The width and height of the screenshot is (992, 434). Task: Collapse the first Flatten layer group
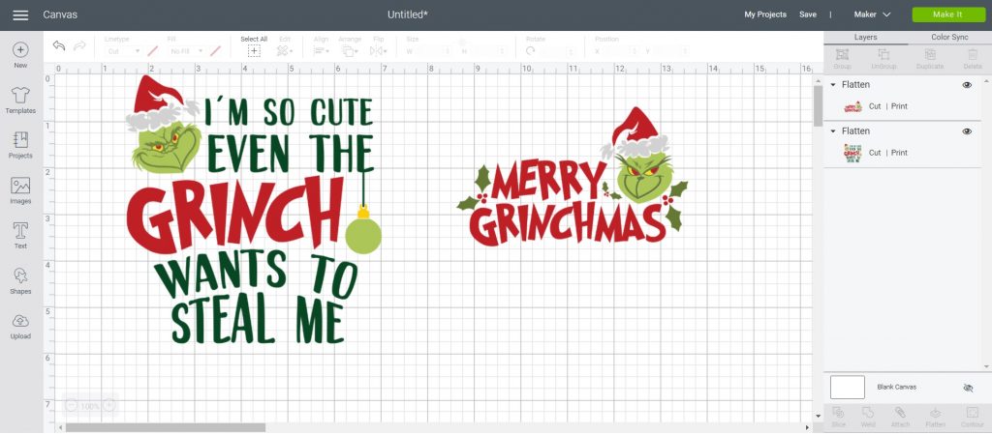[833, 84]
